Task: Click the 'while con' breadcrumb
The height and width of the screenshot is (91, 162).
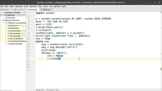Action: (40, 90)
